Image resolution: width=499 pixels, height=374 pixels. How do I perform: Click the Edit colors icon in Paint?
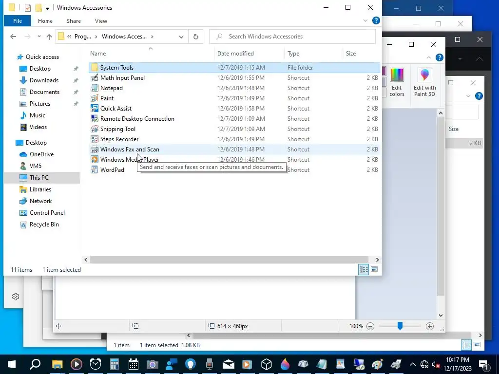[x=397, y=82]
